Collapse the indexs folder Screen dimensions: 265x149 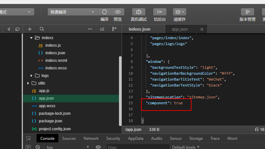pos(31,38)
